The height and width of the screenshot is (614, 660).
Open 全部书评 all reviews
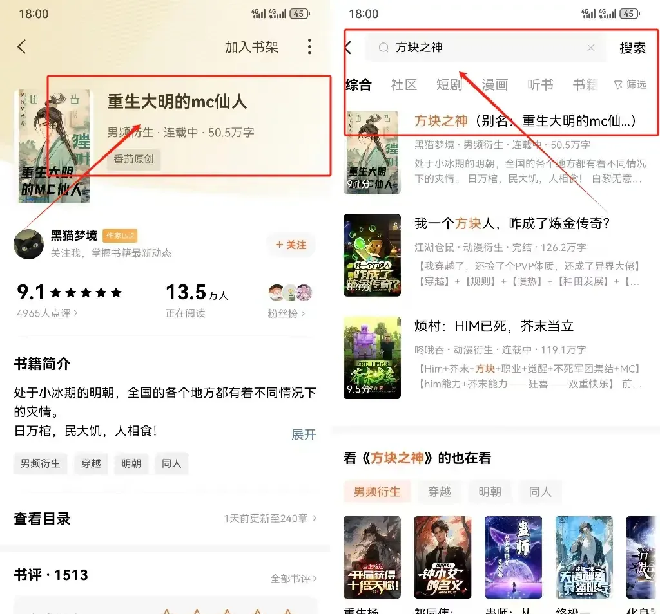(x=293, y=579)
